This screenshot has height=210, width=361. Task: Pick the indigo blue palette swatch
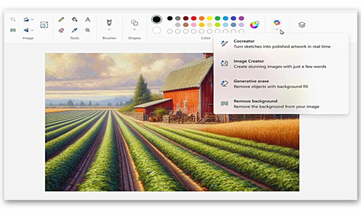[x=234, y=18]
